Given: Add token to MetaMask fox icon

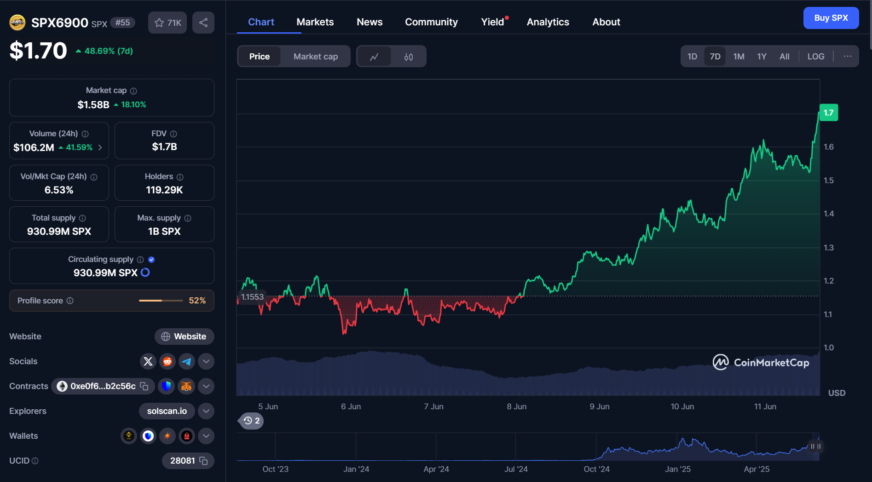Looking at the screenshot, I should (x=186, y=386).
